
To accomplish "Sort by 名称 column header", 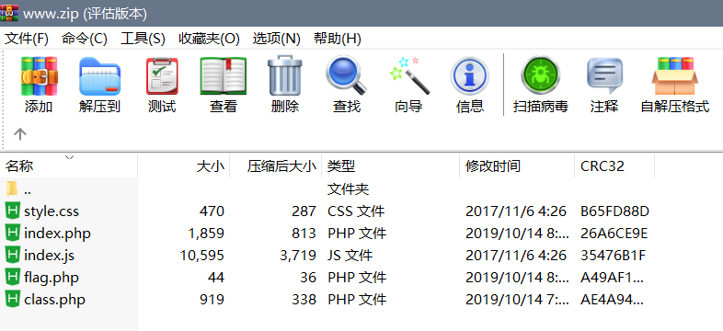I will 69,166.
